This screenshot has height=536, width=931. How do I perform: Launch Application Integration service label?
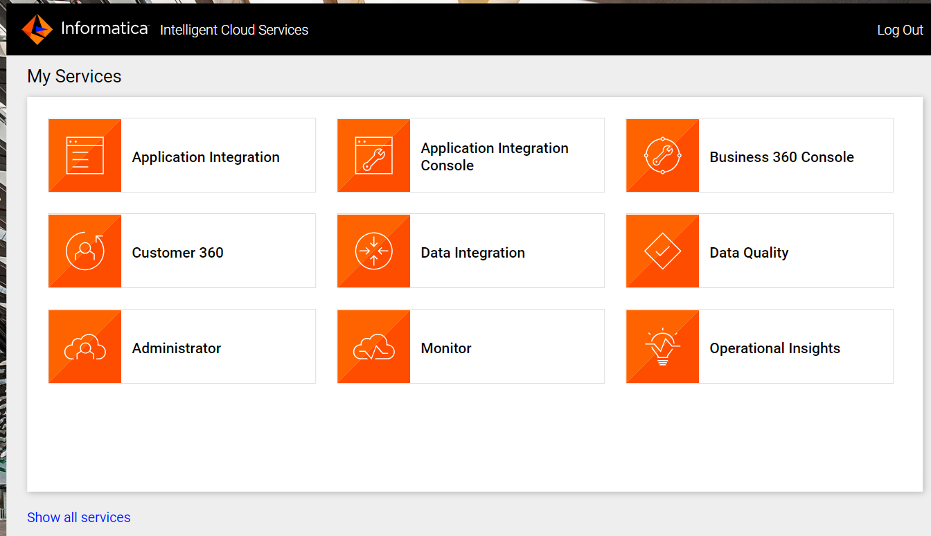(x=206, y=157)
